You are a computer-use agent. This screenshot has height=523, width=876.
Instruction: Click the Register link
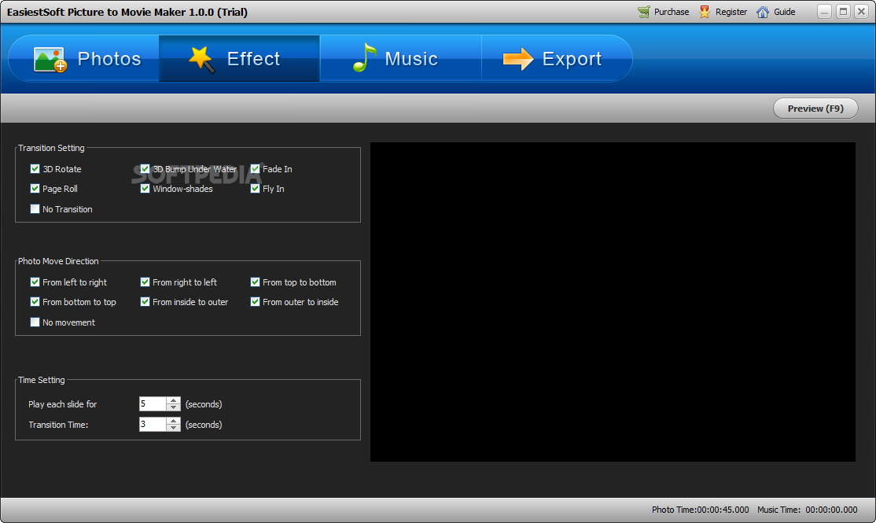click(723, 12)
